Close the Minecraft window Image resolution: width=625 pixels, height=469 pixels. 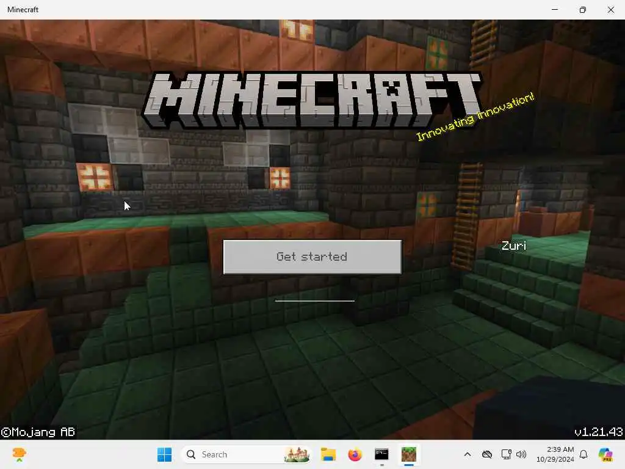[x=610, y=10]
